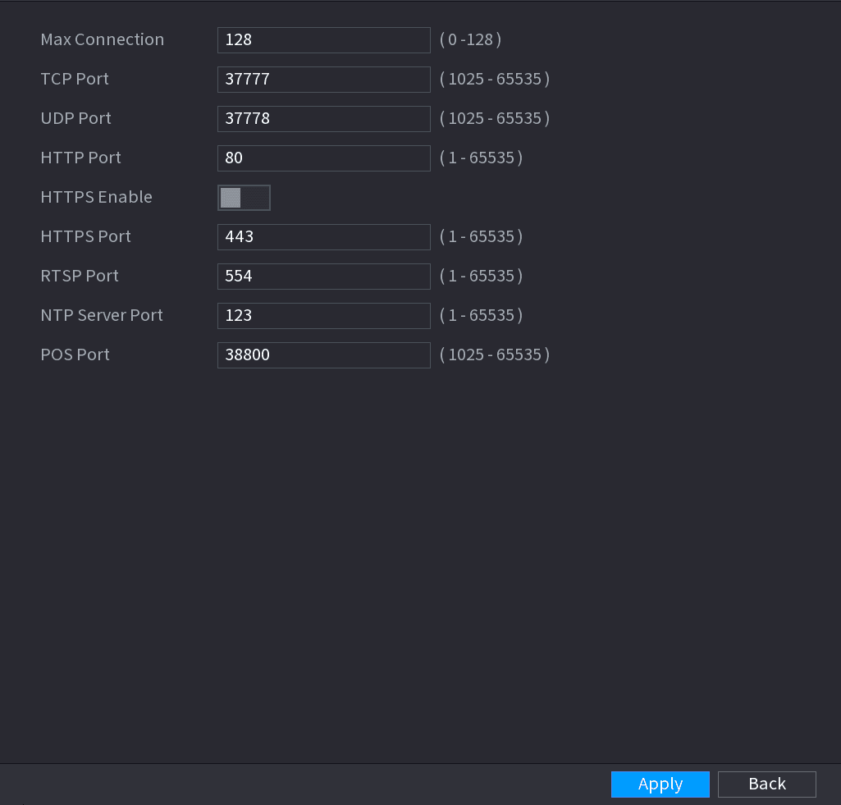Apply the port settings
The image size is (841, 805).
tap(660, 784)
